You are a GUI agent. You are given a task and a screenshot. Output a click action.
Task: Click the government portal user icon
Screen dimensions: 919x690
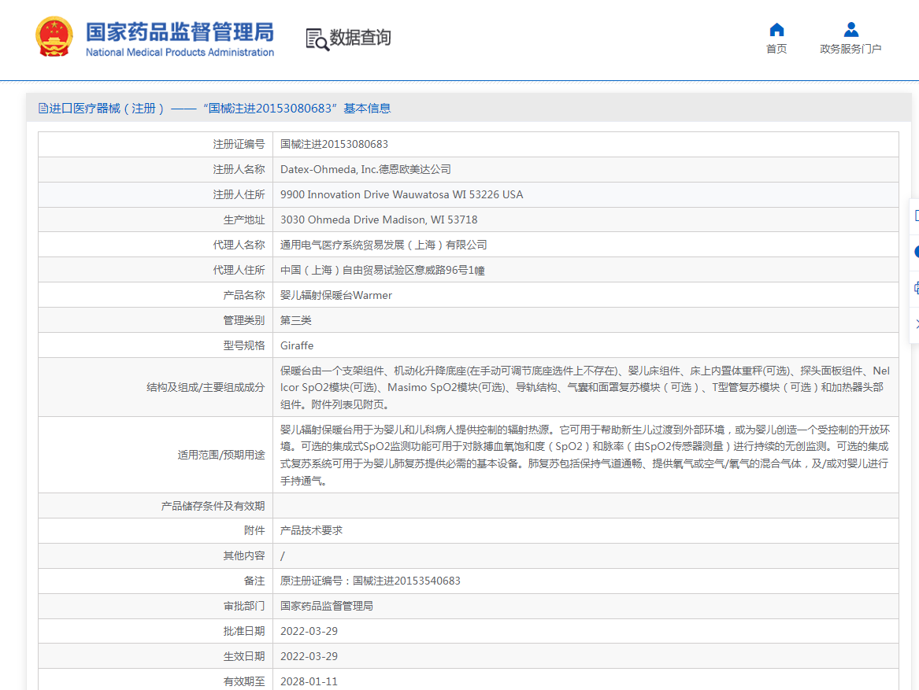point(851,29)
